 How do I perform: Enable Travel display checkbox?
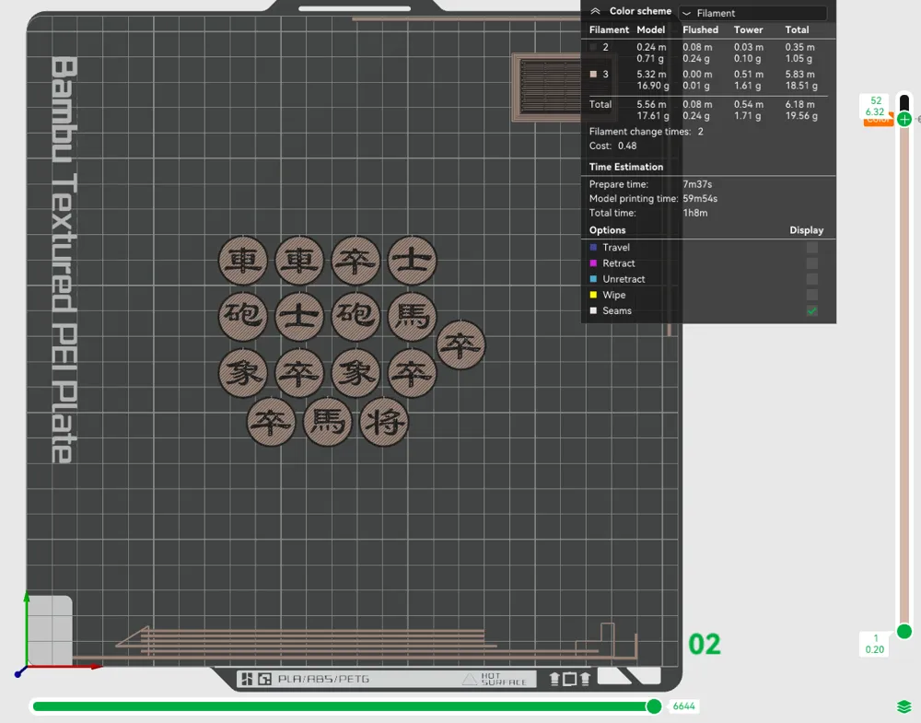811,248
